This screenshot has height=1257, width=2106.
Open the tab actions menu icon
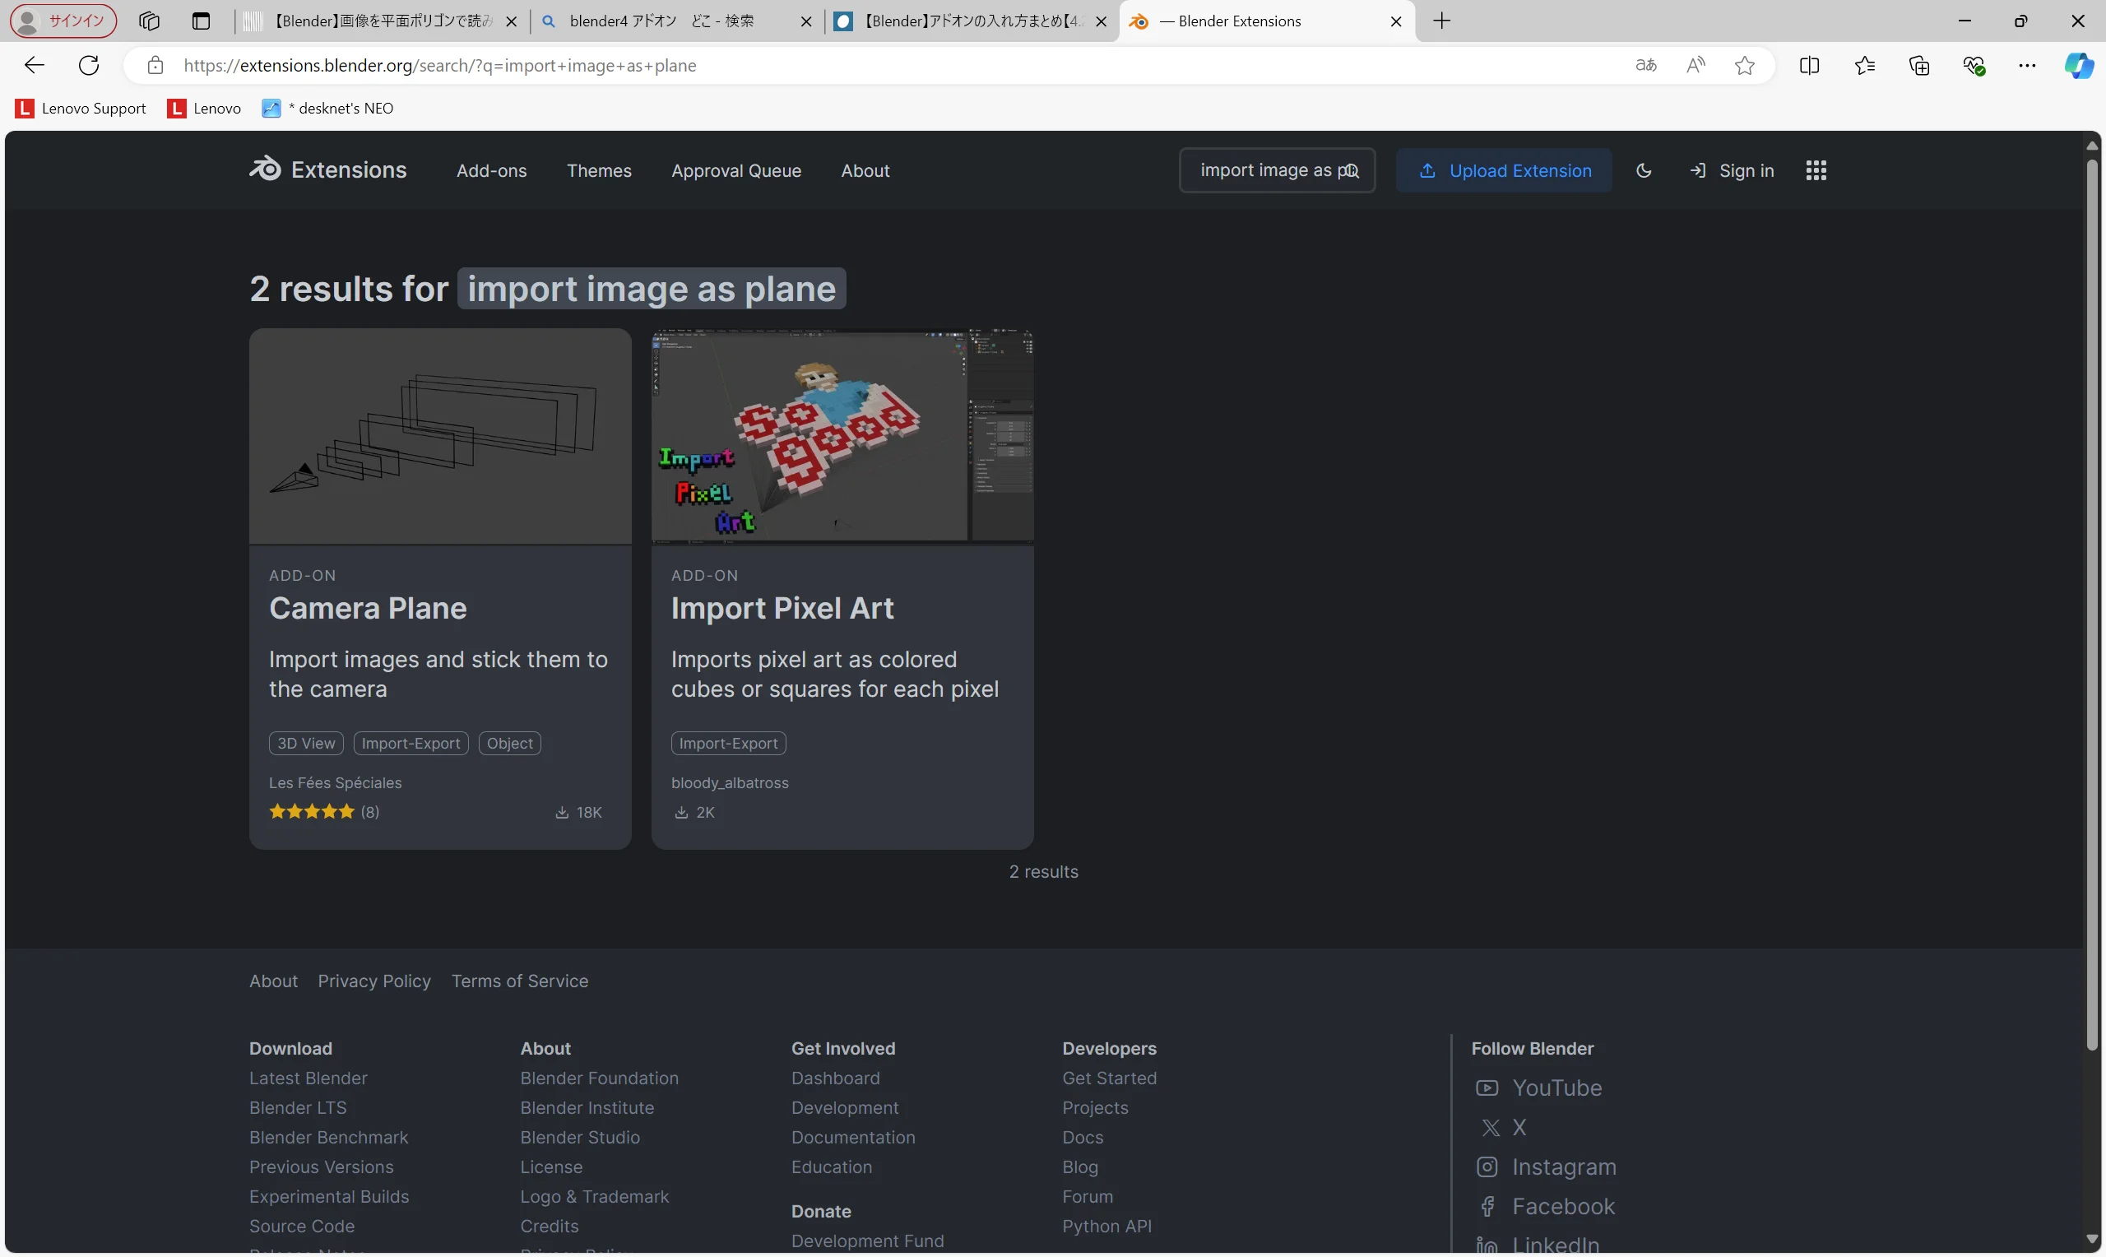pos(201,21)
